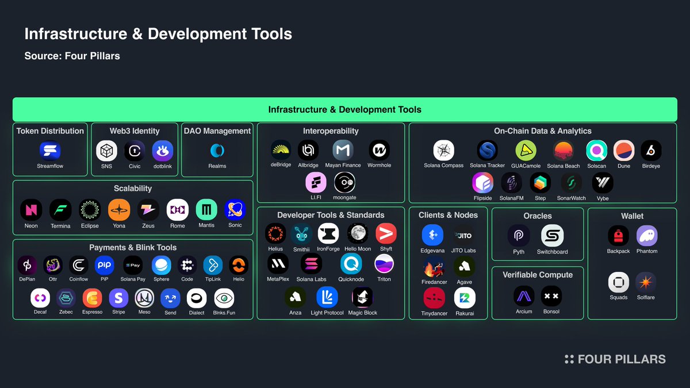Open the Solscan analytics icon
Image resolution: width=690 pixels, height=388 pixels.
tap(596, 151)
